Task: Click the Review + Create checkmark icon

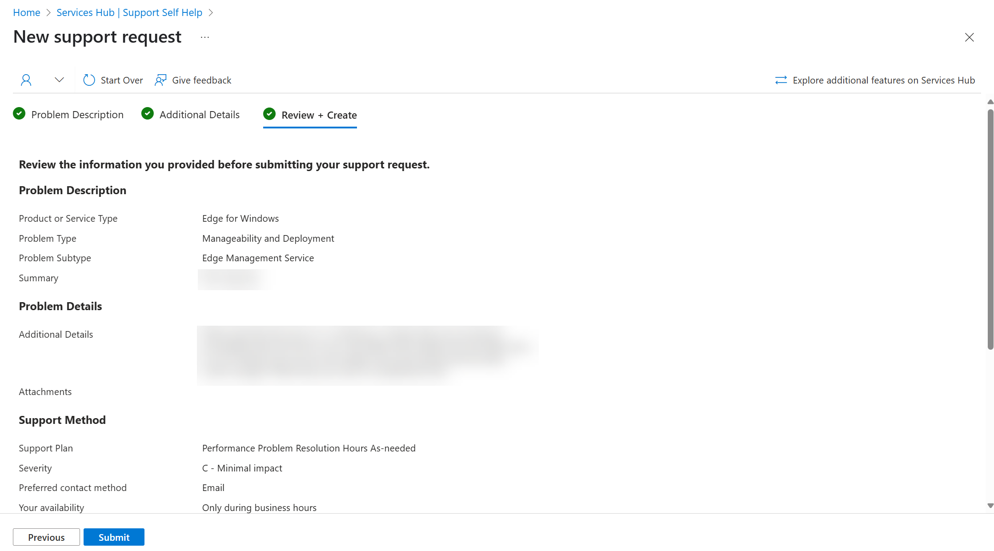Action: click(269, 115)
